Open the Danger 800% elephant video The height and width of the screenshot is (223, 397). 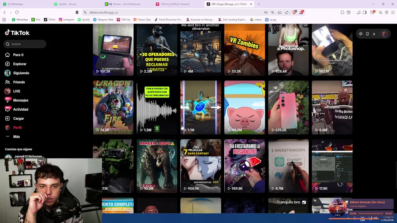pyautogui.click(x=157, y=166)
